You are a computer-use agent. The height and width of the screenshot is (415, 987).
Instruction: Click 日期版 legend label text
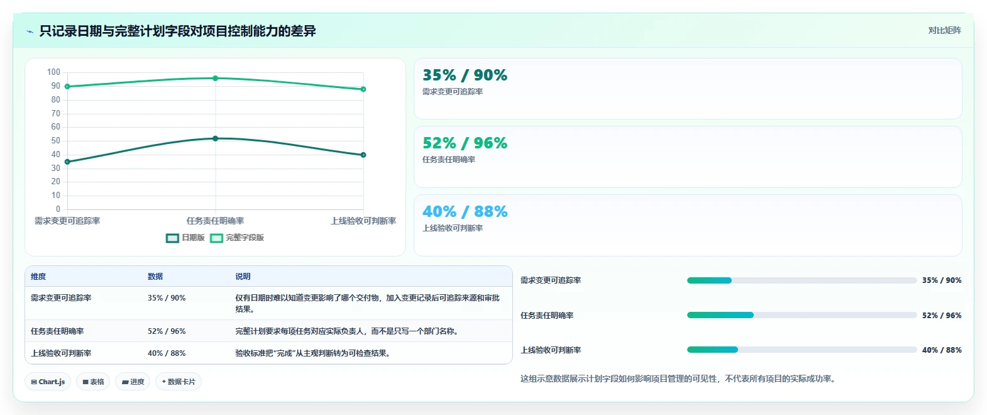coord(193,238)
